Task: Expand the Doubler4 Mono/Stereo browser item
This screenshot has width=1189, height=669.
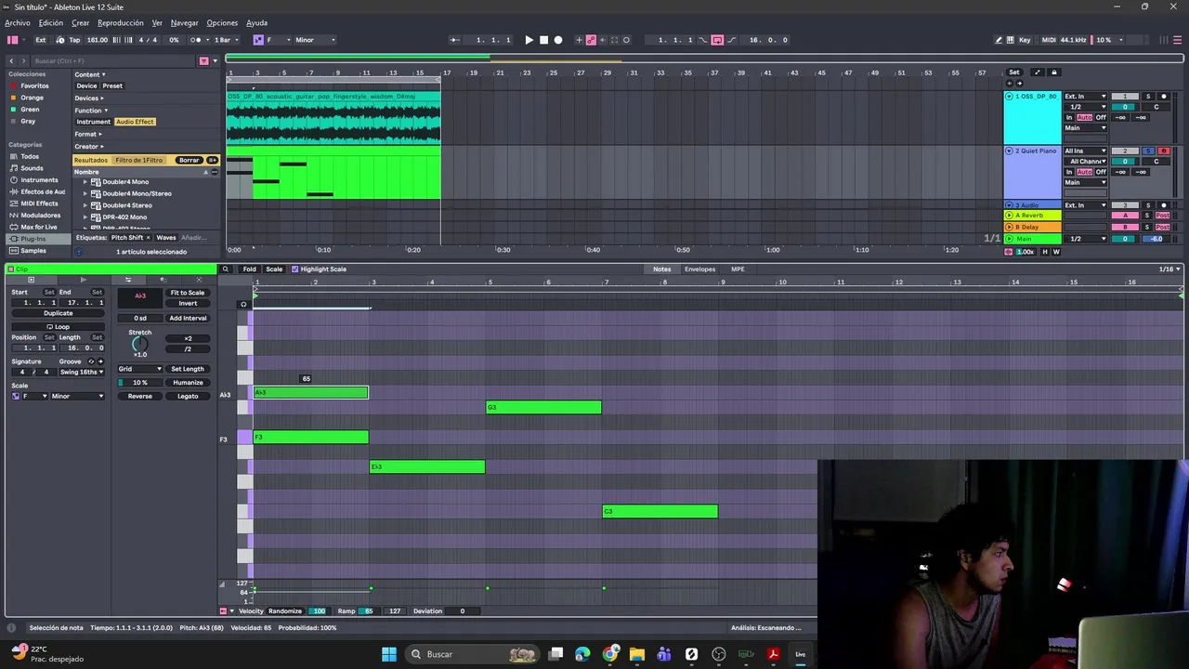Action: click(85, 193)
